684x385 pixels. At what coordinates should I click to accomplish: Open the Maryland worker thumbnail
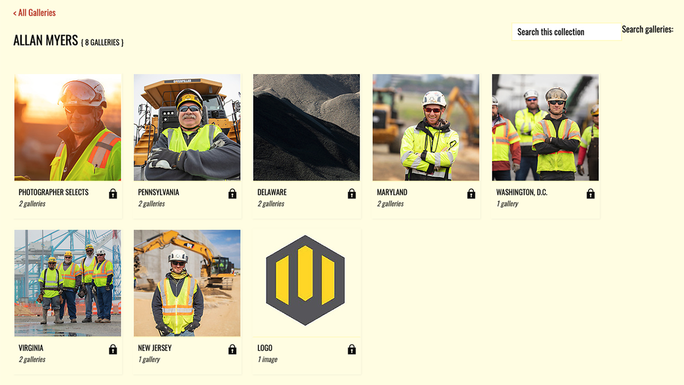426,127
